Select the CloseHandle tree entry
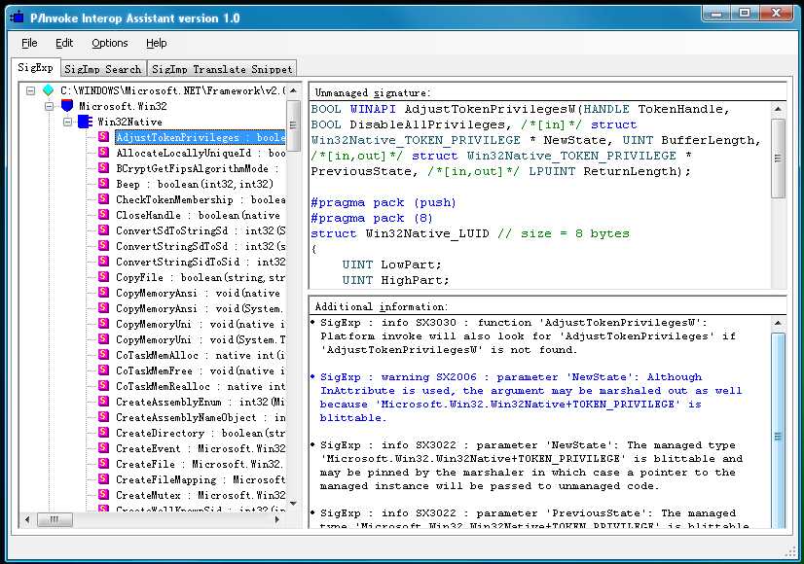Viewport: 804px width, 564px height. point(198,215)
